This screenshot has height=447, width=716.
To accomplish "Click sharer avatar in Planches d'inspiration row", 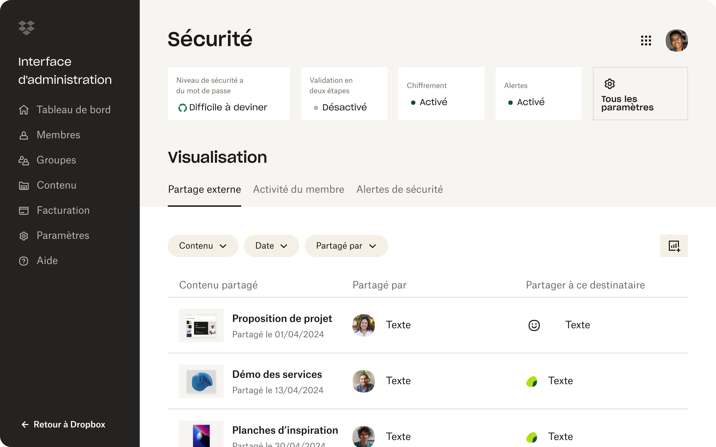I will coord(364,437).
